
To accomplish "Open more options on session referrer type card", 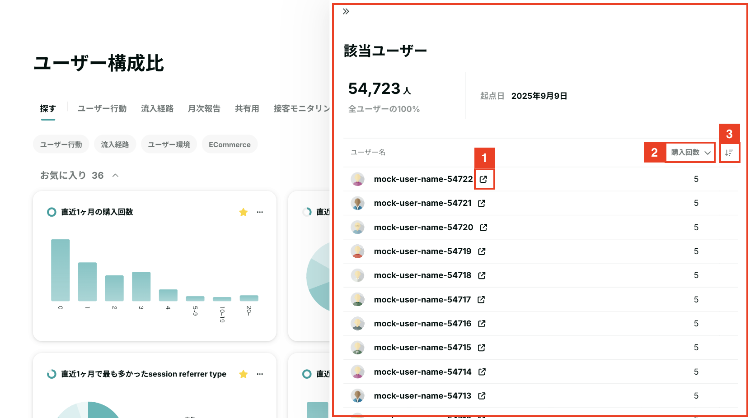I will click(x=260, y=374).
